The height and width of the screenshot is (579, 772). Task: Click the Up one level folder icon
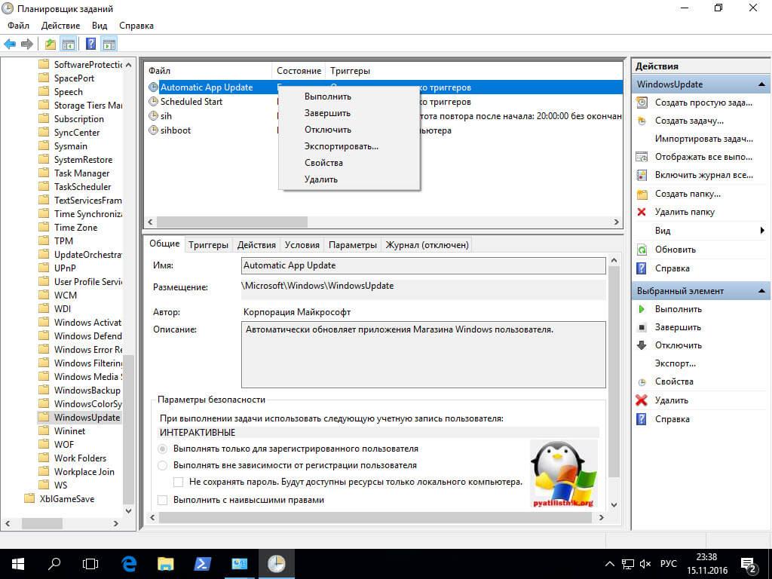coord(51,44)
